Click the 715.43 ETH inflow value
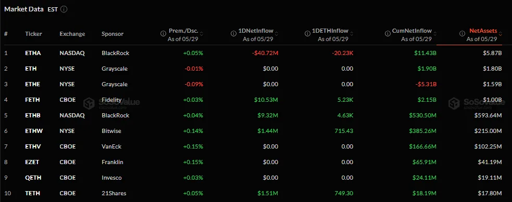 pos(344,131)
